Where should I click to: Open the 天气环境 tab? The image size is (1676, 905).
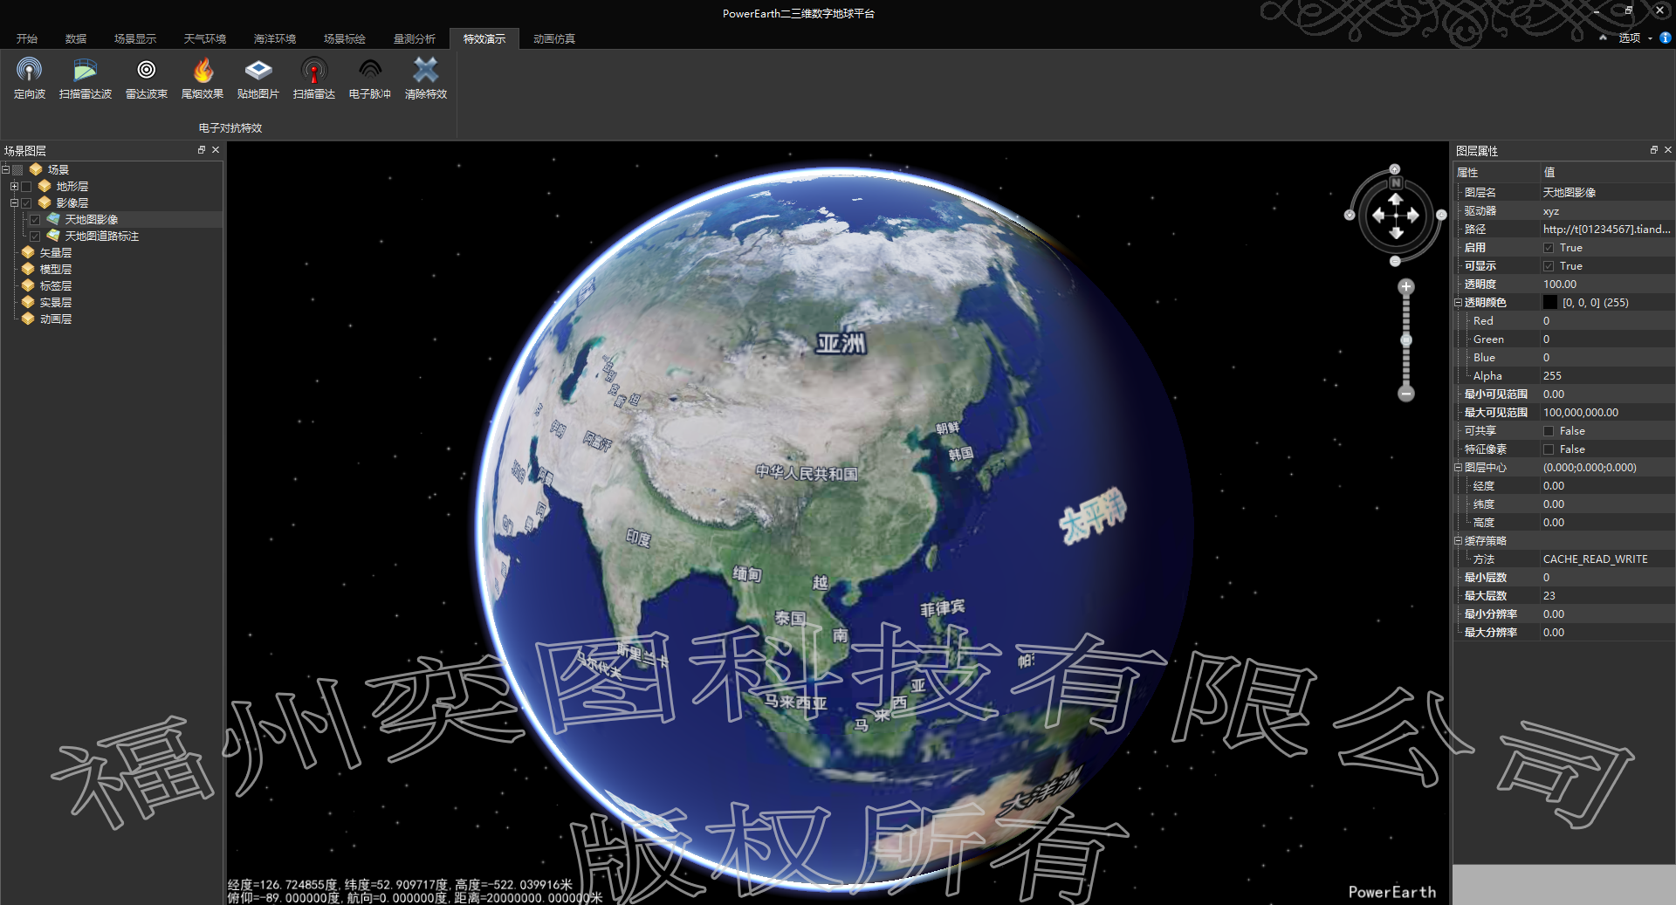(204, 38)
